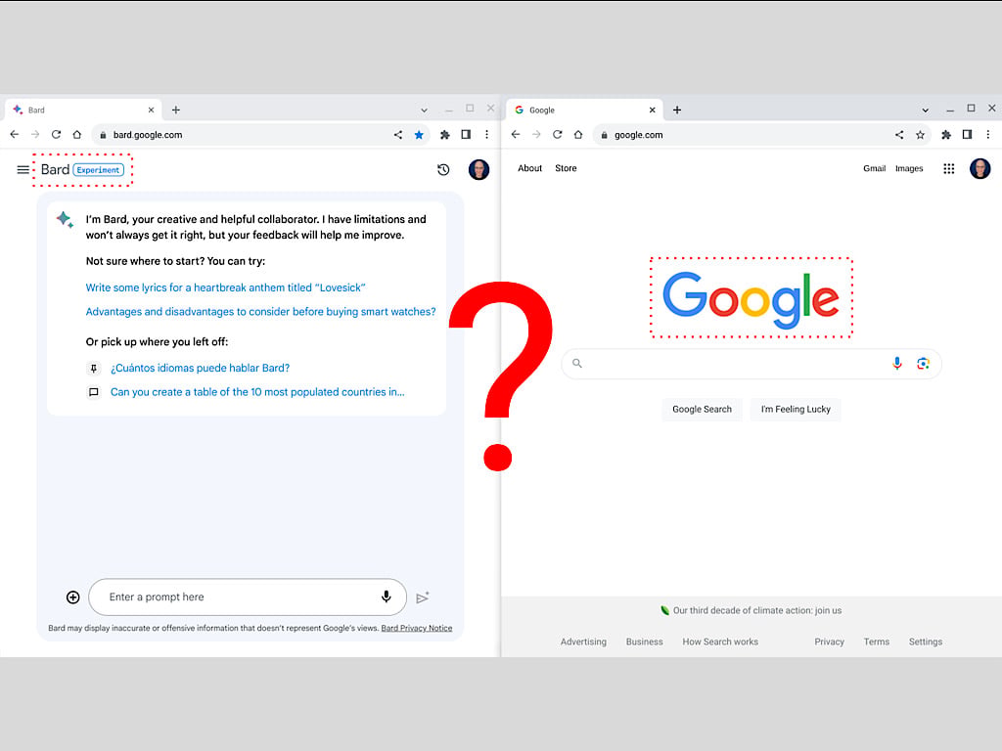Try the Lovesick lyrics prompt
The height and width of the screenshot is (751, 1002).
click(226, 287)
